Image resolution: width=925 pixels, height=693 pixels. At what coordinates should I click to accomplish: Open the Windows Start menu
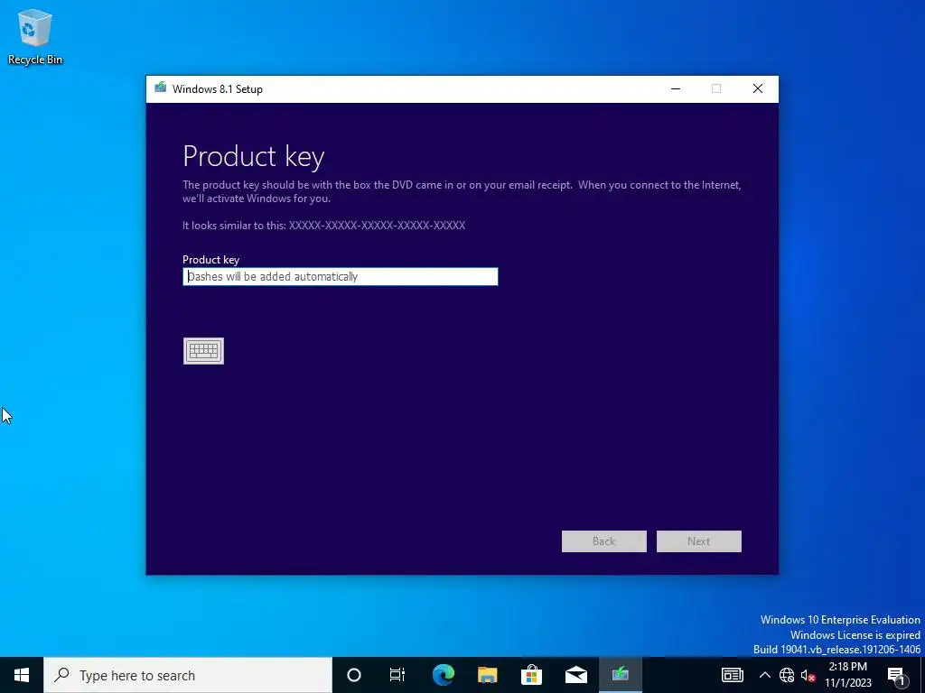tap(22, 675)
